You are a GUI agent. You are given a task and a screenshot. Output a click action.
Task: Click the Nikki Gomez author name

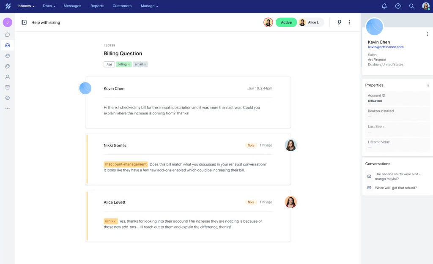click(115, 145)
